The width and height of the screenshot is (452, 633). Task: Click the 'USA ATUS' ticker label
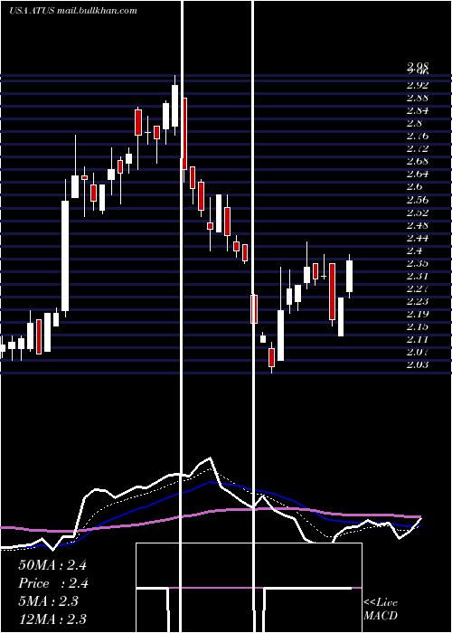coord(32,11)
